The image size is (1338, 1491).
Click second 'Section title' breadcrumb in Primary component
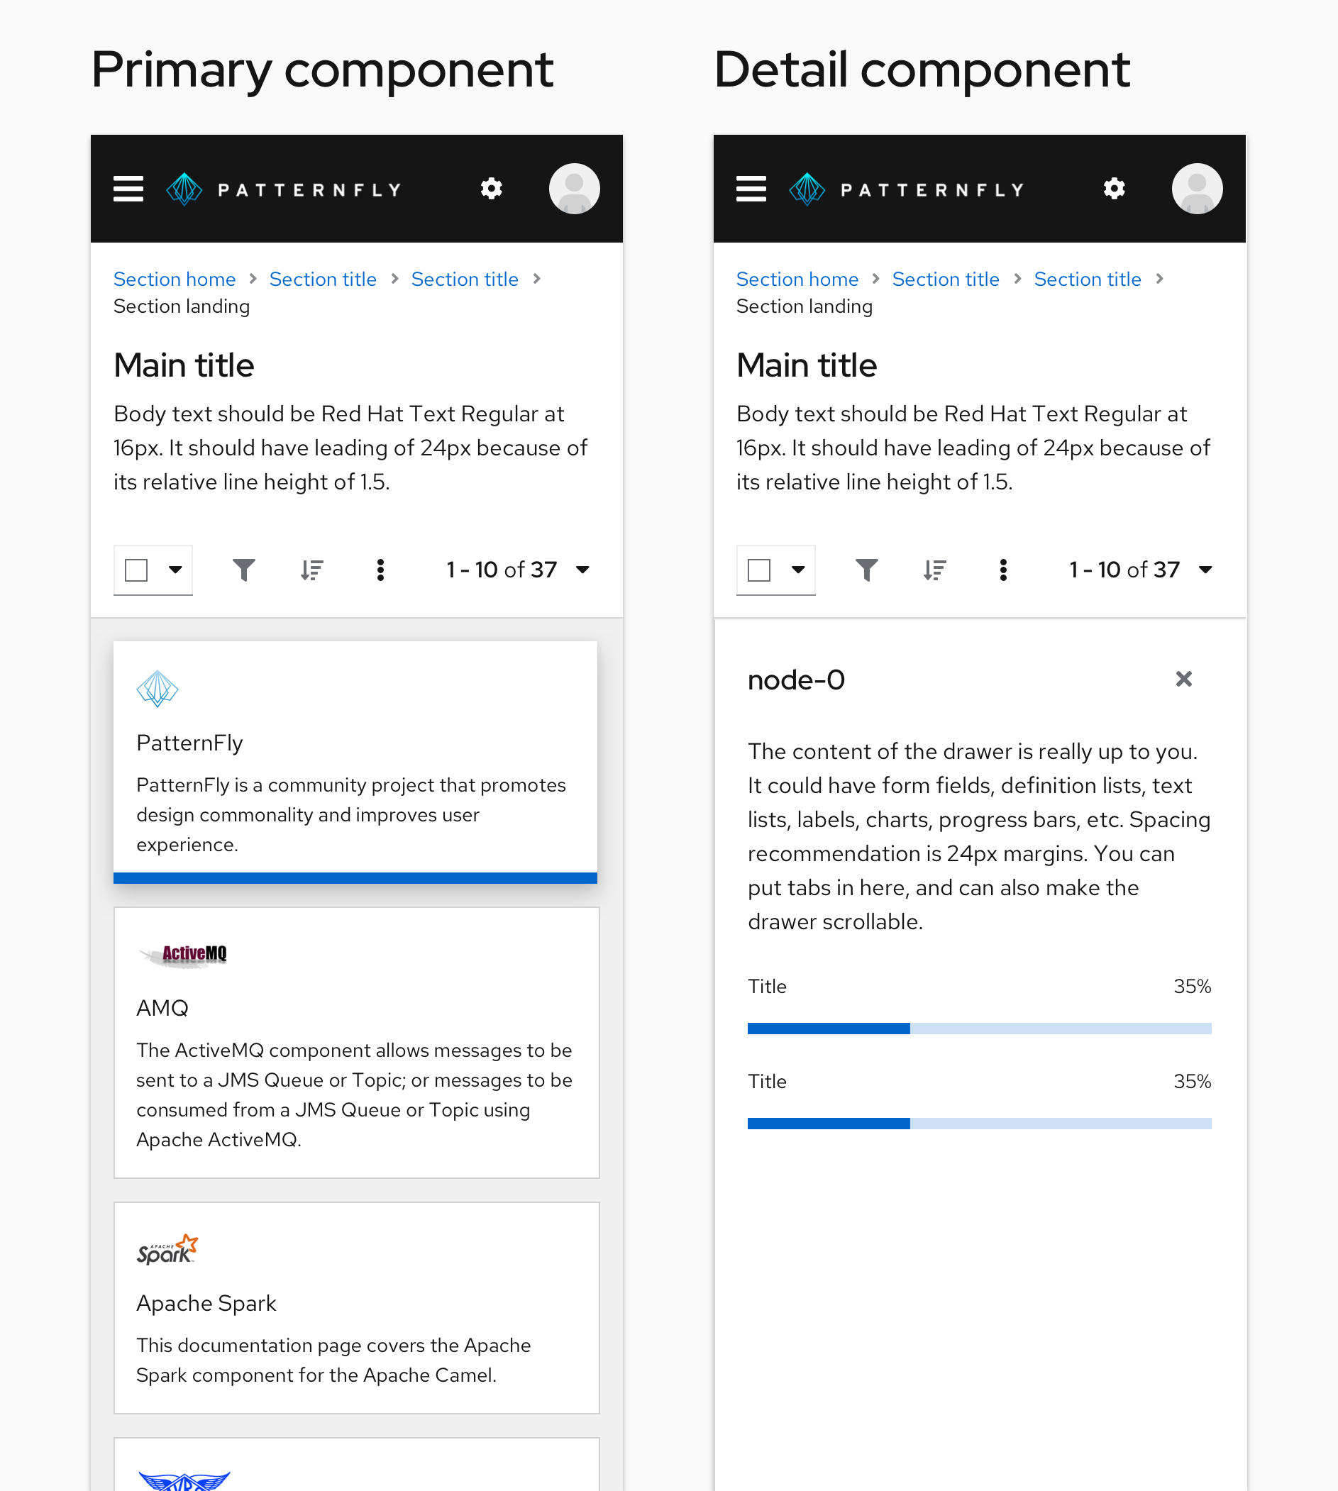465,279
